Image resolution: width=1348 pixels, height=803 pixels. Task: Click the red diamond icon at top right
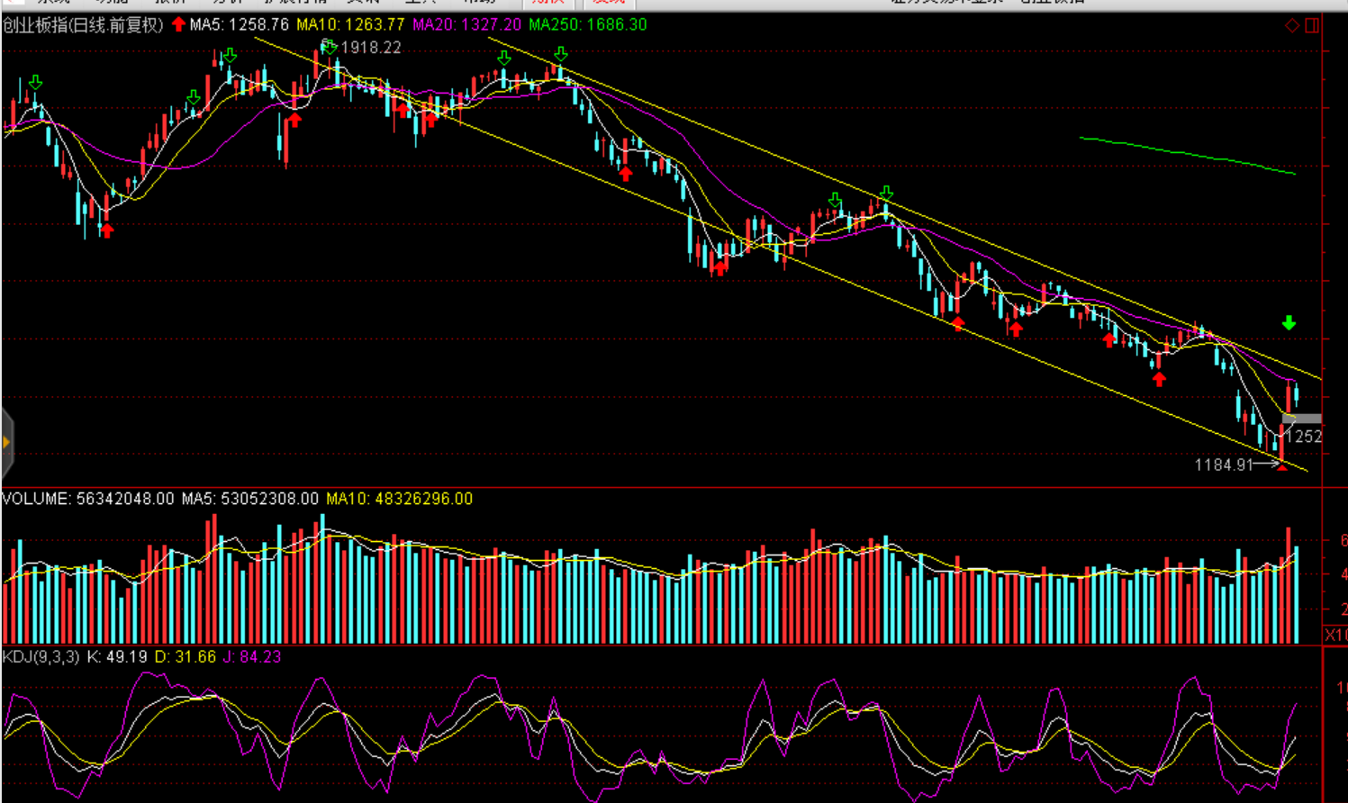click(x=1292, y=25)
